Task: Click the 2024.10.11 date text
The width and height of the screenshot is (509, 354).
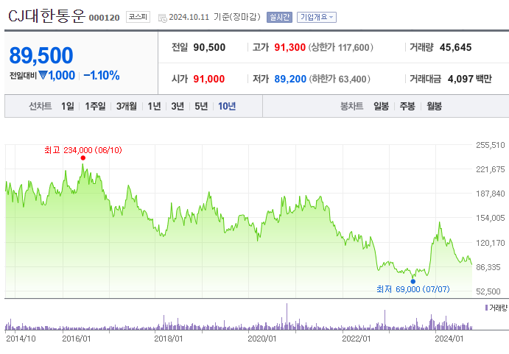Action: 189,17
